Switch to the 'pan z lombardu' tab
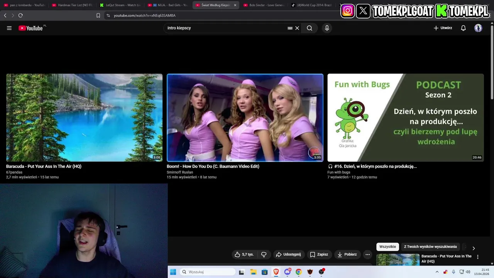 24,5
